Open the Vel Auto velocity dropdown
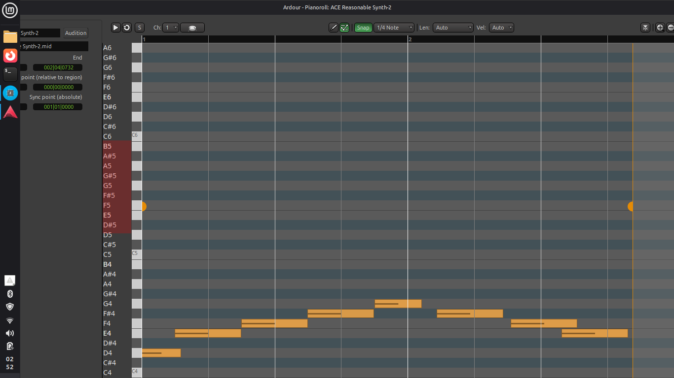The width and height of the screenshot is (674, 378). [502, 28]
